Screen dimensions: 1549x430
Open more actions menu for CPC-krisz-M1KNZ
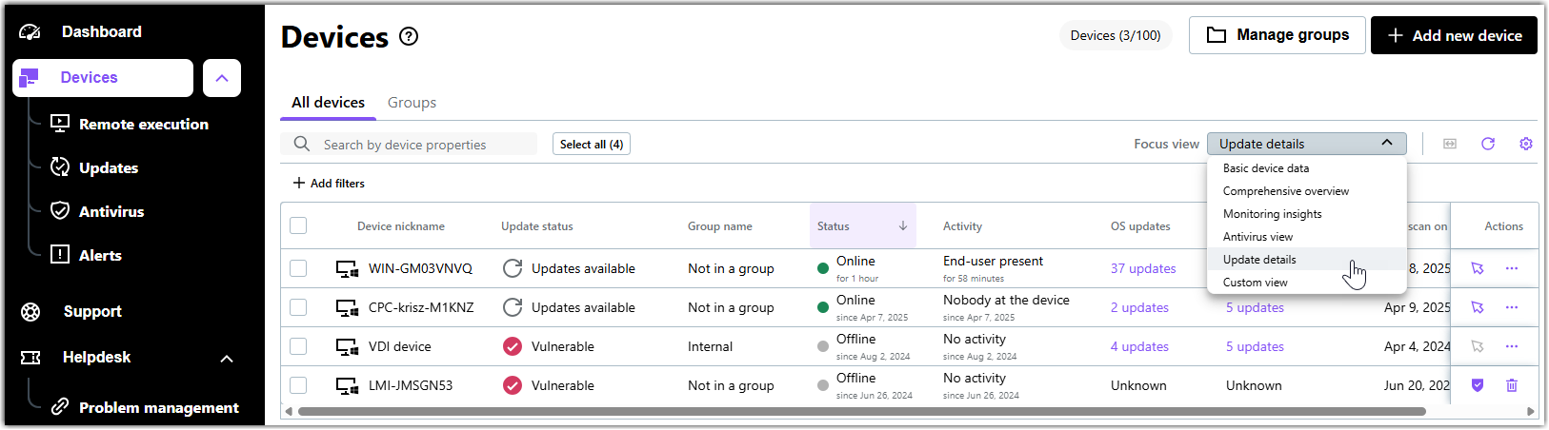(1511, 307)
